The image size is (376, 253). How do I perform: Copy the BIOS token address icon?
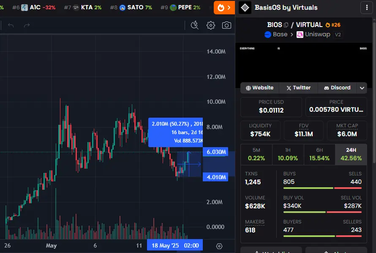[x=286, y=25]
